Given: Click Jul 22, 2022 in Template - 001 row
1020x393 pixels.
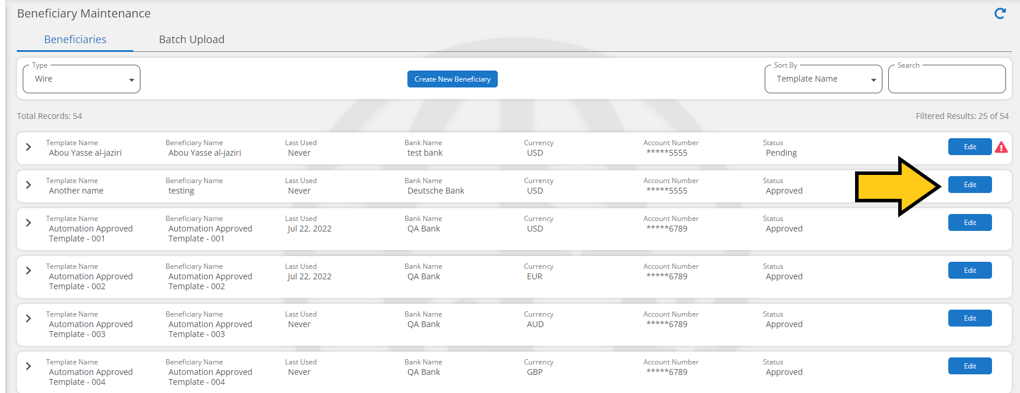Looking at the screenshot, I should pos(309,229).
